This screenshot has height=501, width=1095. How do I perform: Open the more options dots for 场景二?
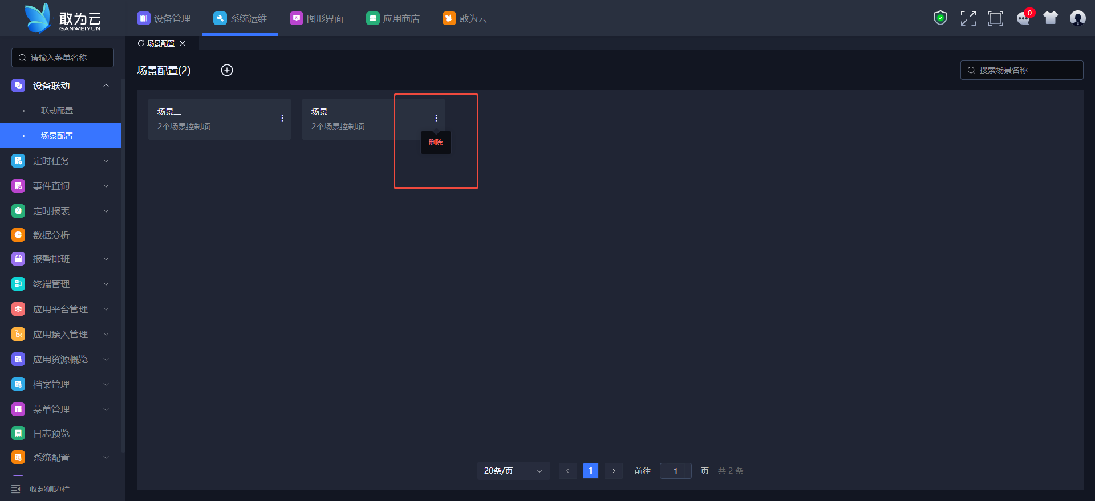pos(282,119)
